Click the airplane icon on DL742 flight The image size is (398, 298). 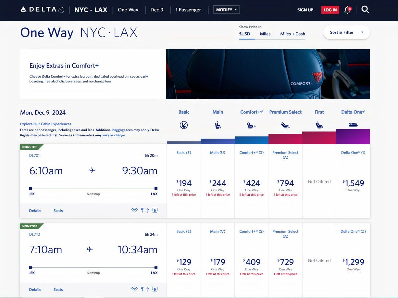click(x=90, y=249)
